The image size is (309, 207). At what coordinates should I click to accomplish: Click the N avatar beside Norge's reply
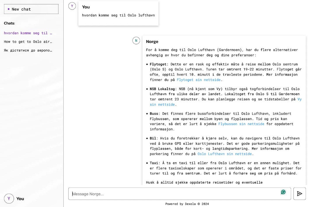coord(136,41)
